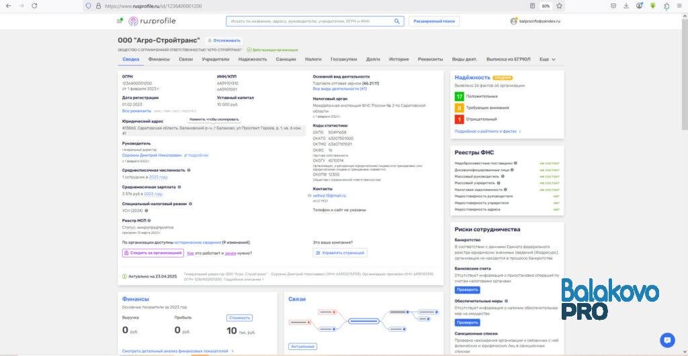Viewport: 688px width, 356px height.
Task: Click the Стоимость button in Финансы
Action: (240, 318)
